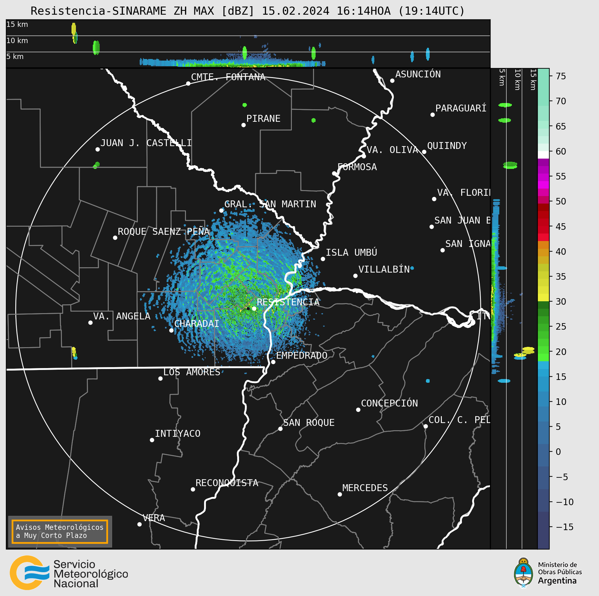Click the Ministerio de Obras Públicas Argentina text
Image resolution: width=599 pixels, height=596 pixels.
tap(560, 573)
